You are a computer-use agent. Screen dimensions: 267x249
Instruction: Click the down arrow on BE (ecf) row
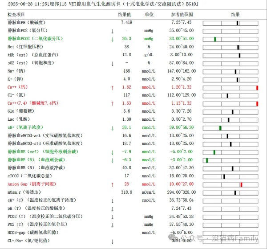pos(113,152)
